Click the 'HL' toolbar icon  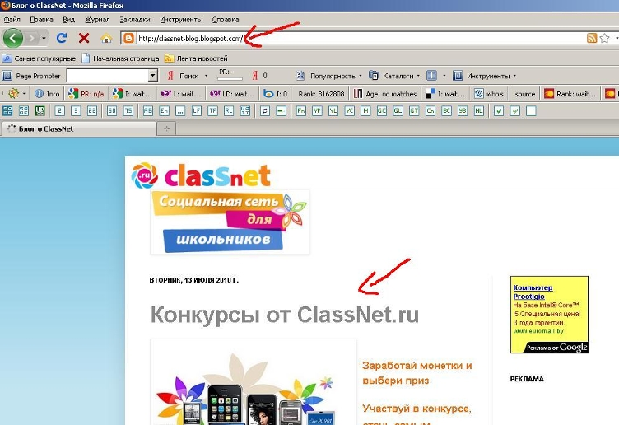click(478, 111)
